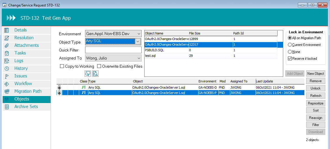
Task: Expand the Object Type combo box
Action: tap(138, 42)
